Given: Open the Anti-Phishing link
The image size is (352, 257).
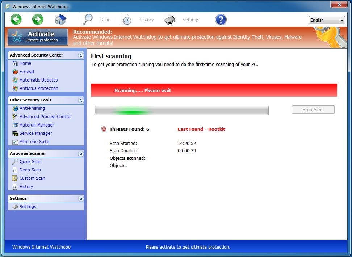Looking at the screenshot, I should click(x=32, y=108).
